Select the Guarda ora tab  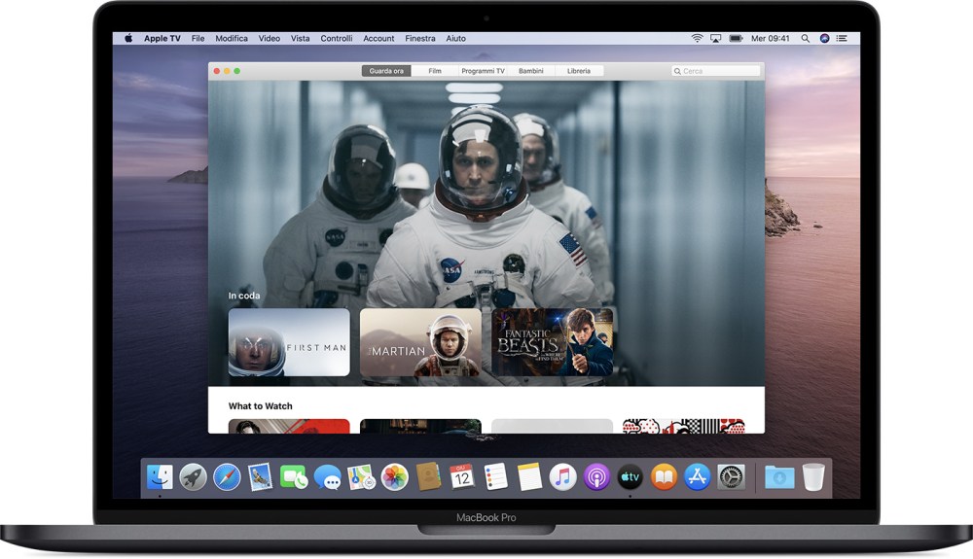386,71
